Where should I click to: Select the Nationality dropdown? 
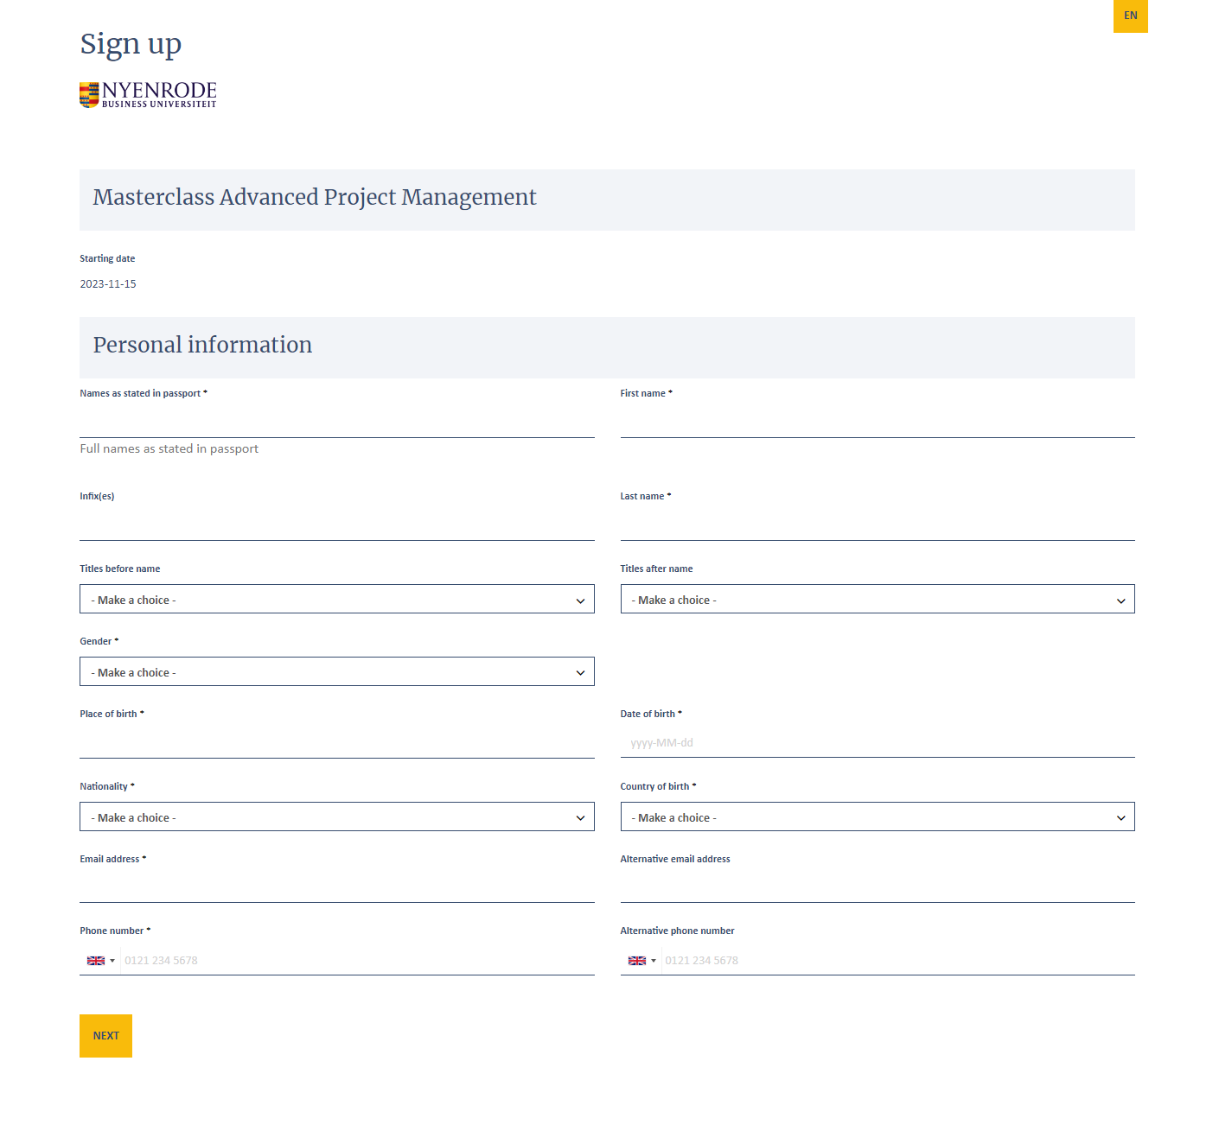coord(336,817)
